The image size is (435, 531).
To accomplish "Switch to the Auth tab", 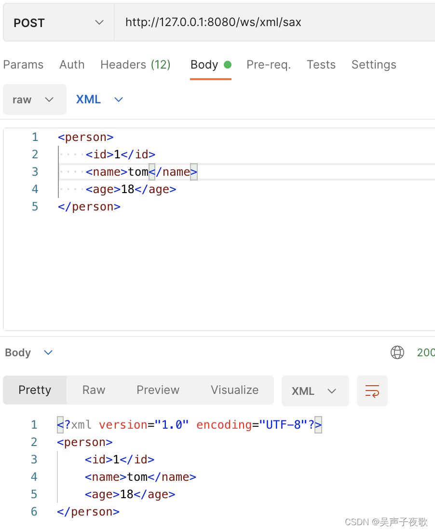I will 72,64.
